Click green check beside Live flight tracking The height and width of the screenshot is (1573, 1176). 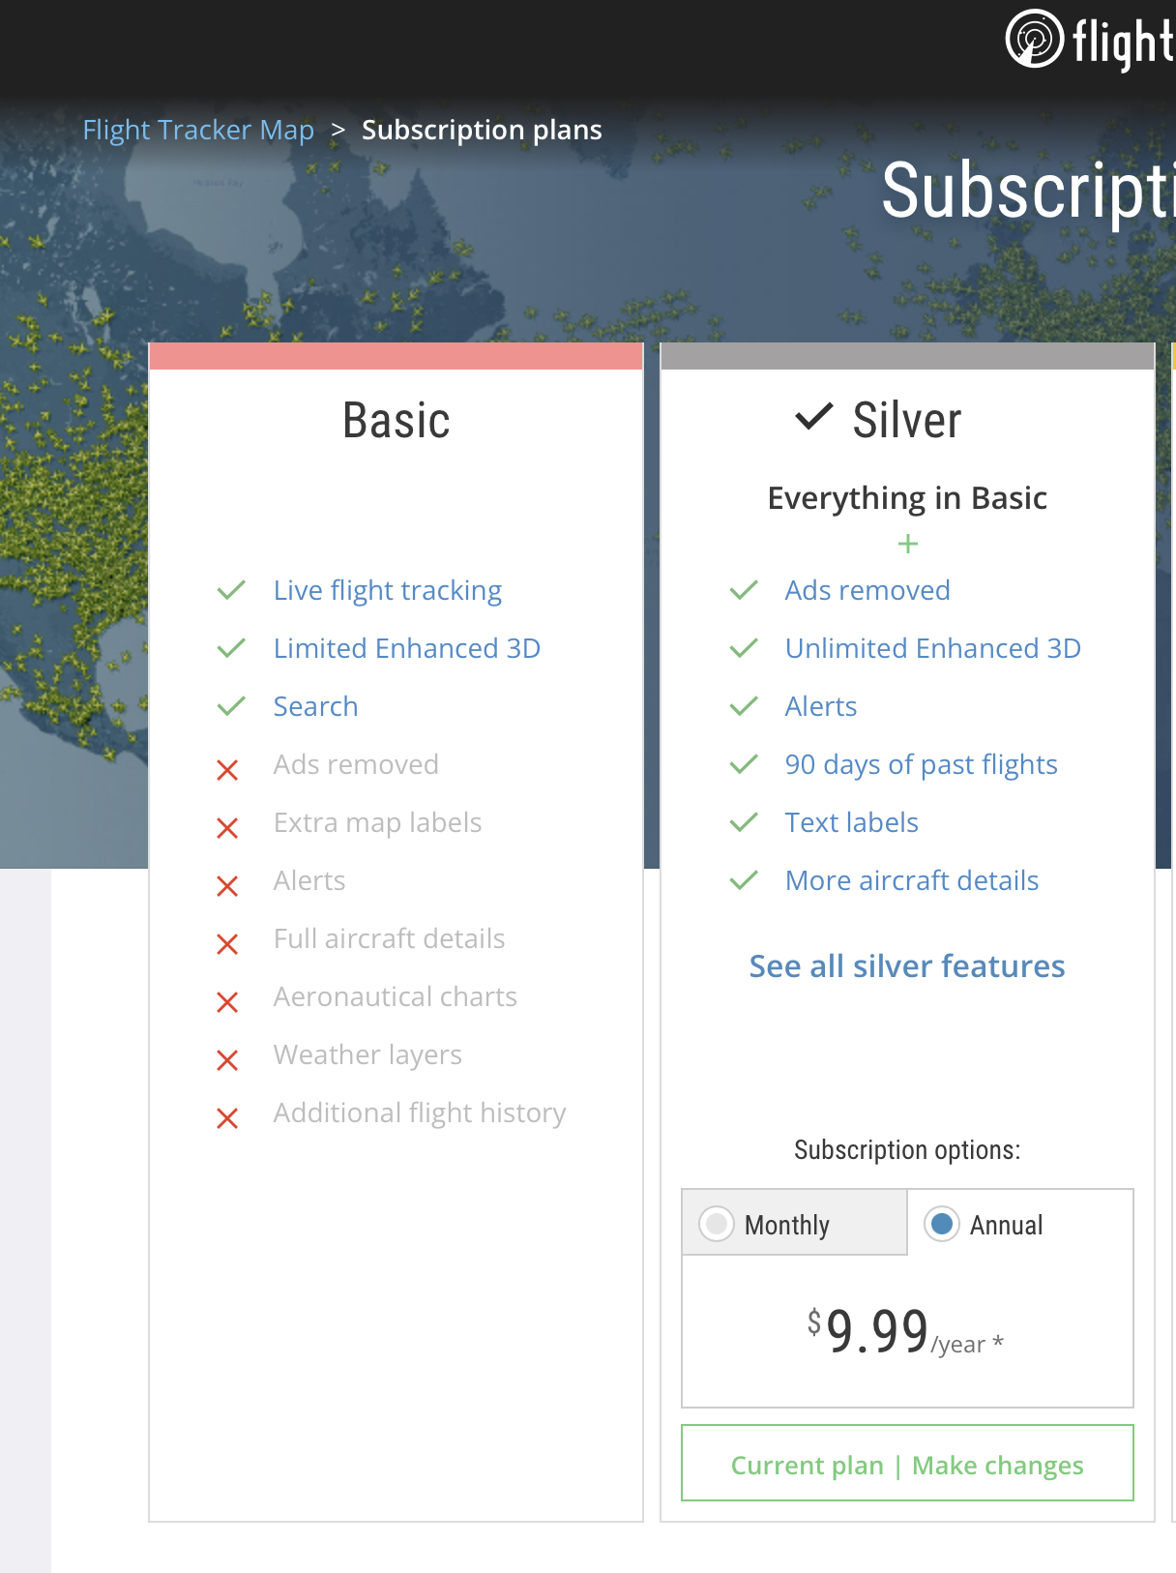[x=231, y=590]
